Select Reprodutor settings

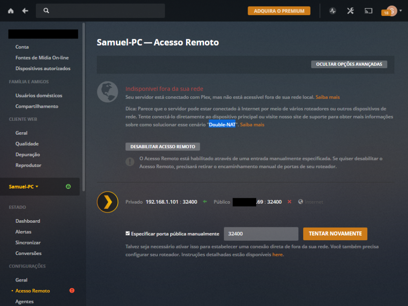29,165
